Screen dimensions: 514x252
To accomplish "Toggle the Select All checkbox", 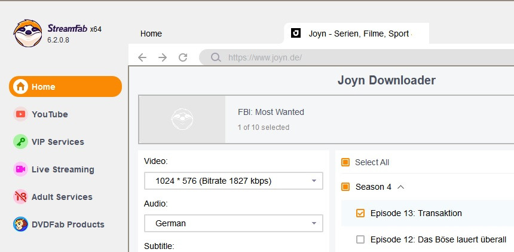I will 345,162.
